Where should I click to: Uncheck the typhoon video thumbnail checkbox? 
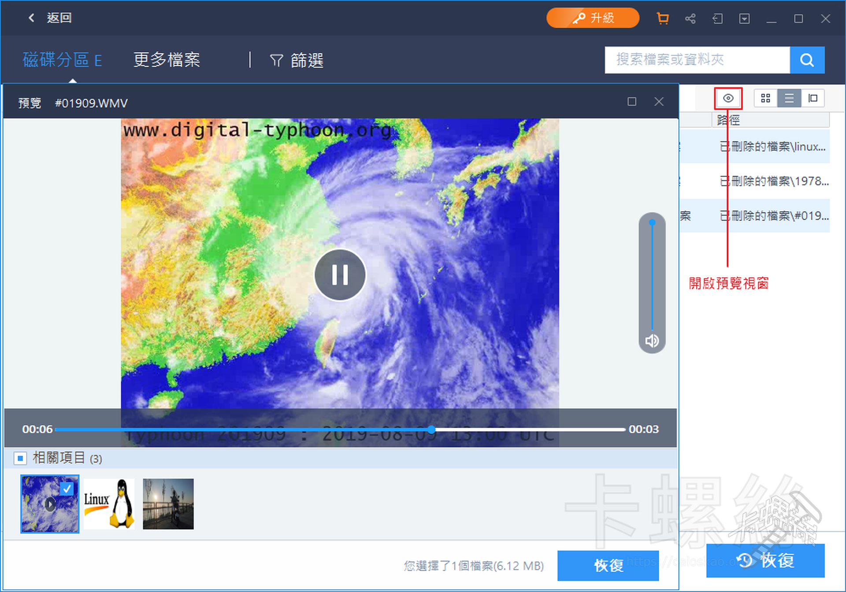[x=67, y=488]
